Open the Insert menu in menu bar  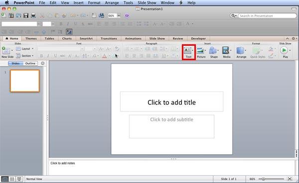78,2
